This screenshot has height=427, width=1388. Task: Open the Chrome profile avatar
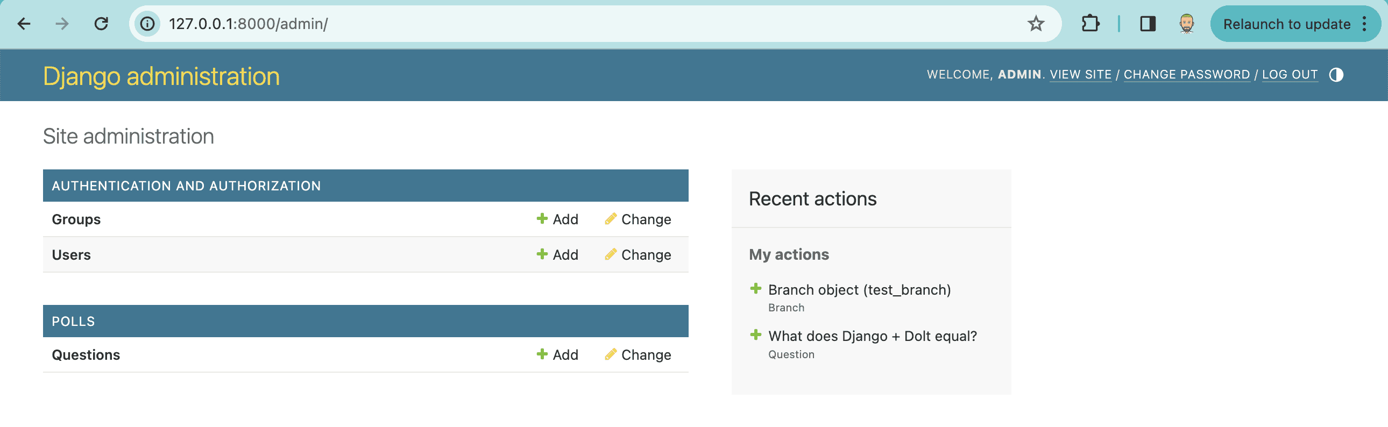pos(1186,24)
